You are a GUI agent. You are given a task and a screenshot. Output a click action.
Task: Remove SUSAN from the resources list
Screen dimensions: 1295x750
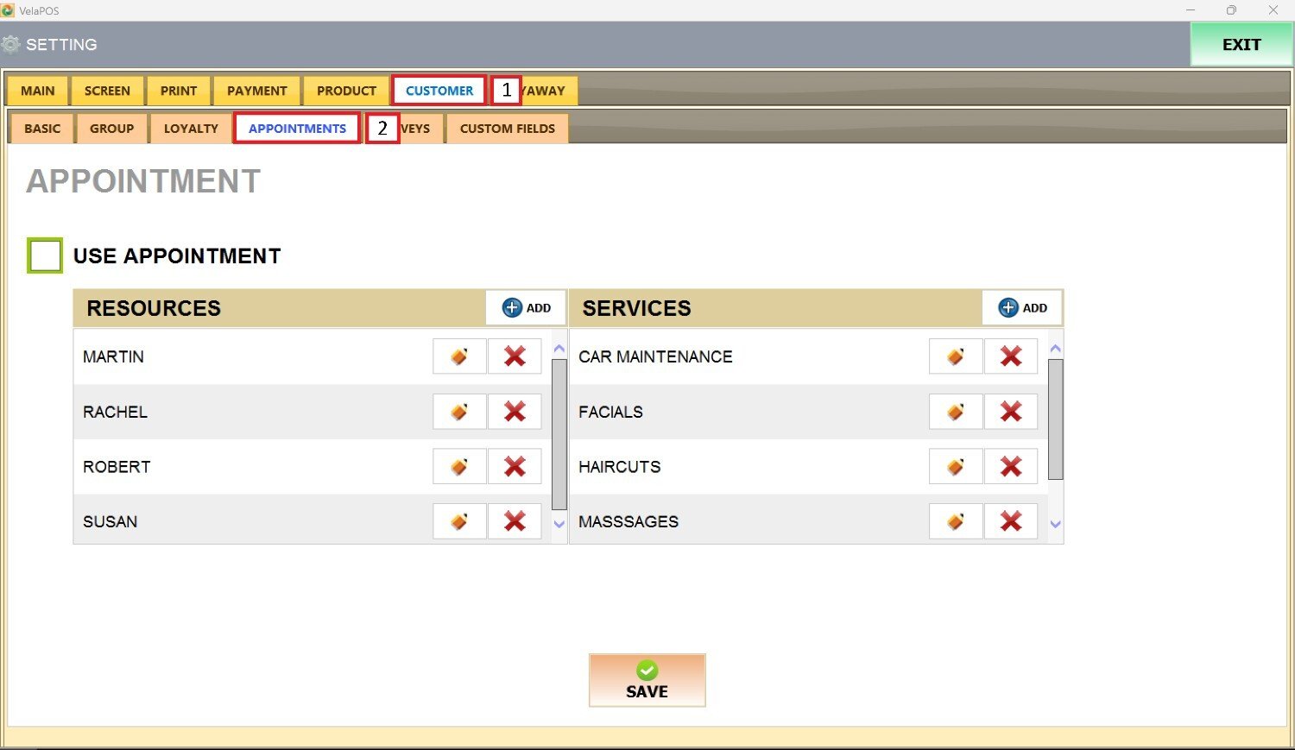pyautogui.click(x=515, y=521)
